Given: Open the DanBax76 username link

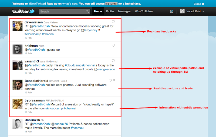Looking at the screenshot, I should (32, 120).
